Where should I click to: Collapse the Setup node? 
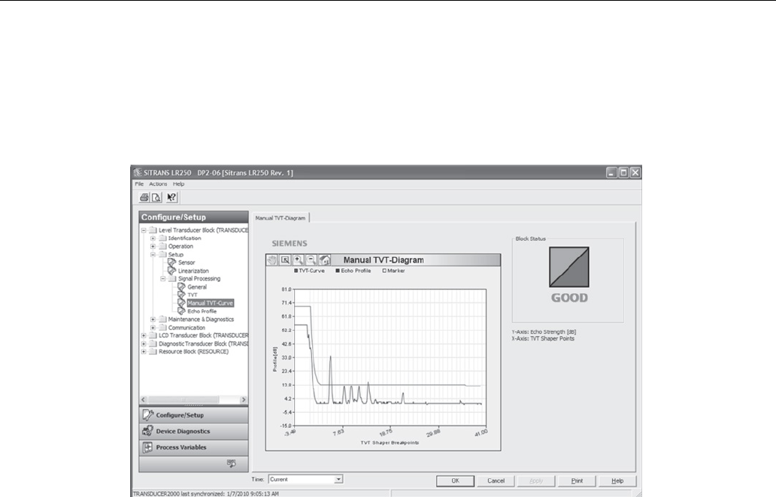tap(153, 254)
